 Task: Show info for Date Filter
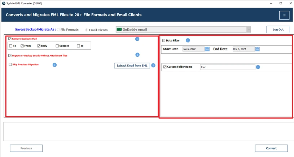coord(188,40)
